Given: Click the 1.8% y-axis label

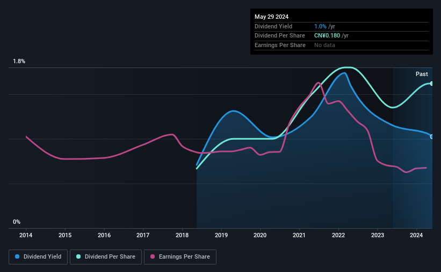Looking at the screenshot, I should [19, 61].
